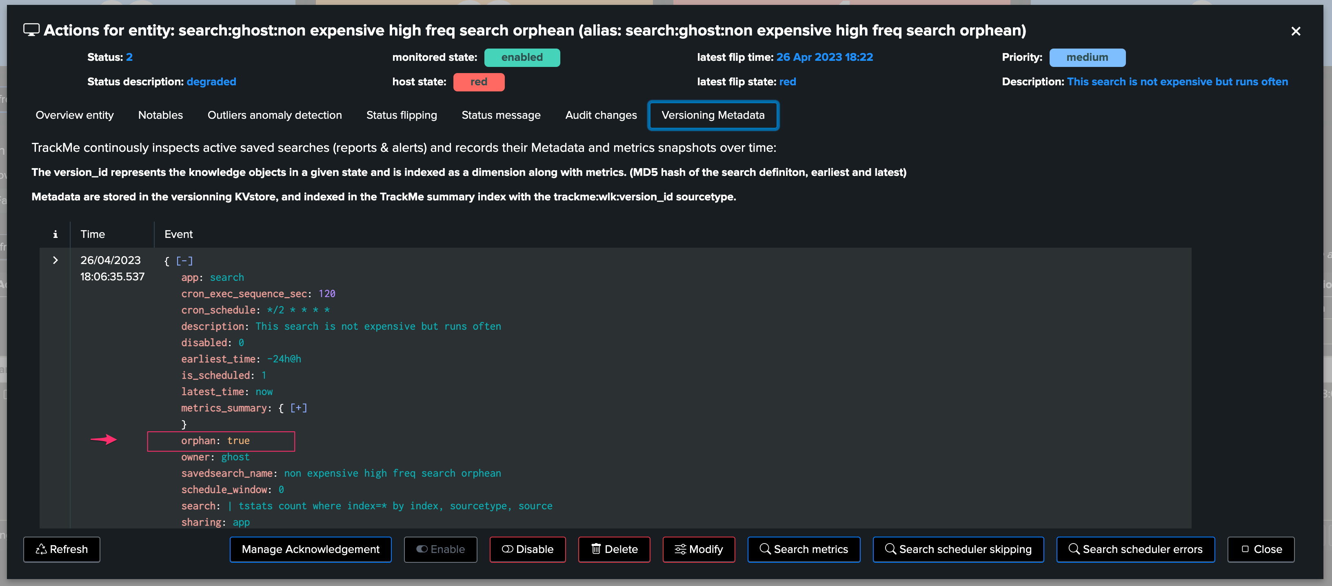Image resolution: width=1332 pixels, height=586 pixels.
Task: Click the medium priority badge
Action: (1087, 58)
